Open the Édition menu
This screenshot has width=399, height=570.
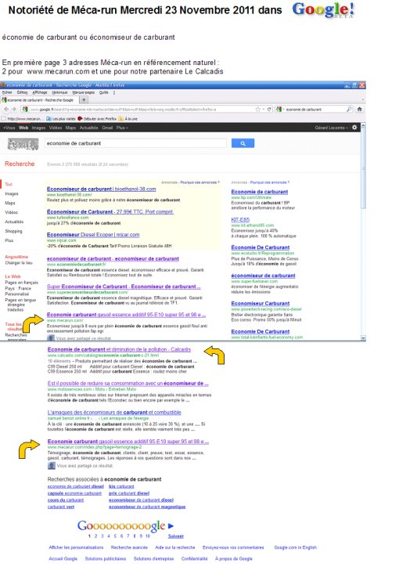pyautogui.click(x=22, y=92)
